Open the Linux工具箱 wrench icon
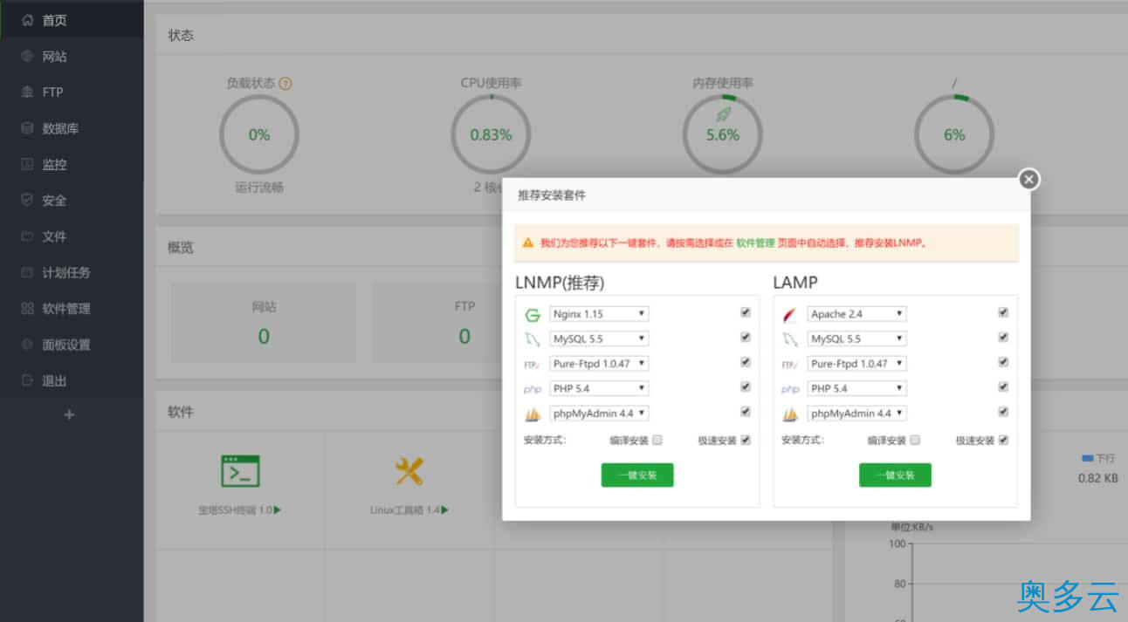1128x622 pixels. [409, 471]
